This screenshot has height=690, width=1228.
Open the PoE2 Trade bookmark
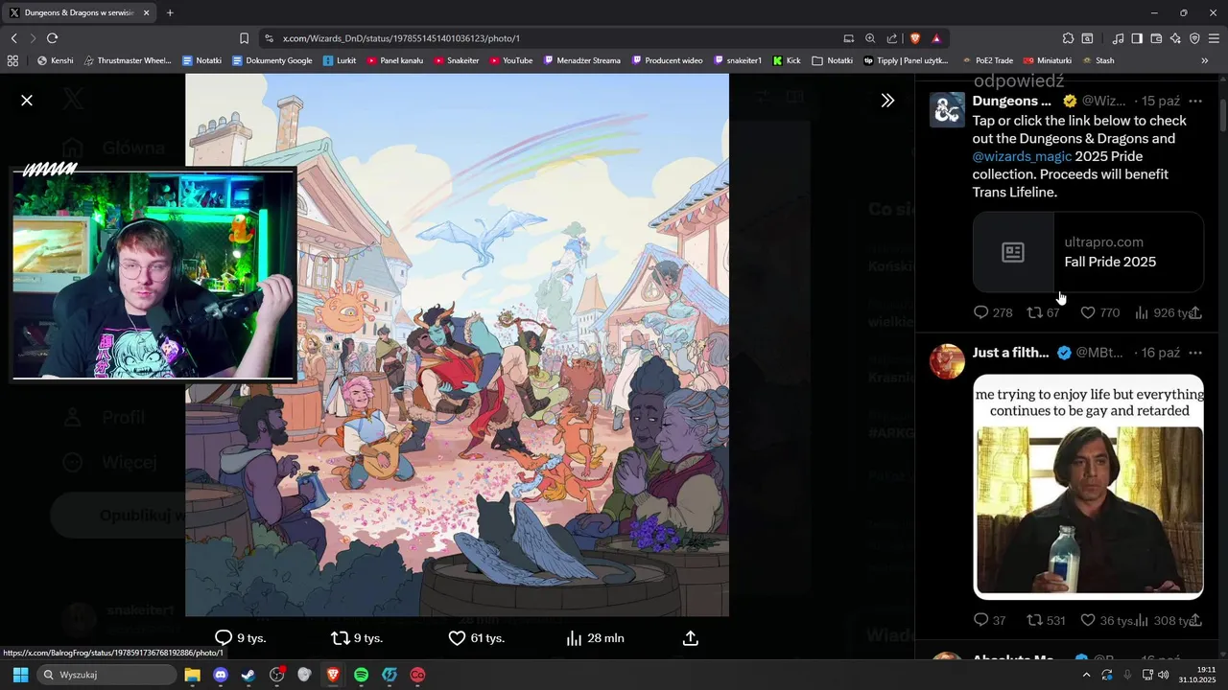tap(986, 60)
